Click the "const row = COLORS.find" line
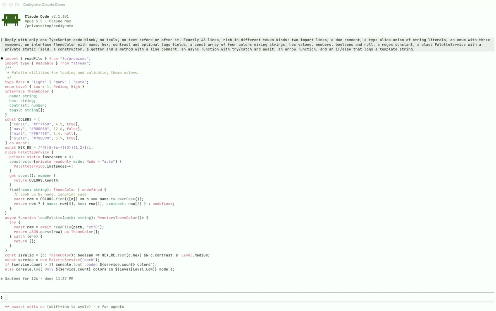The height and width of the screenshot is (311, 496). coord(79,199)
